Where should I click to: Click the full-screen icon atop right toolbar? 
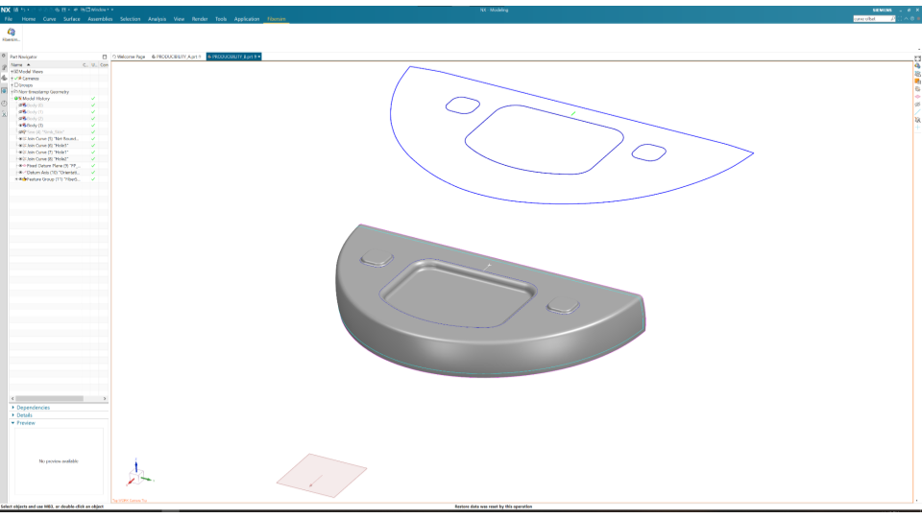coord(917,58)
